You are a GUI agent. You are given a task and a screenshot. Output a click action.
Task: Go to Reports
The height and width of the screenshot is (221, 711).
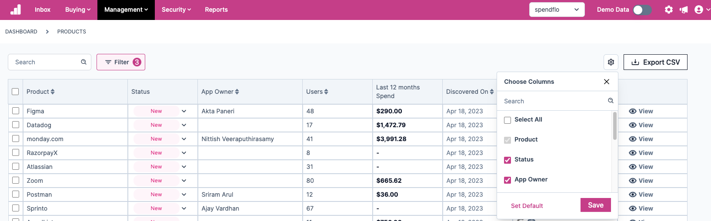(216, 10)
